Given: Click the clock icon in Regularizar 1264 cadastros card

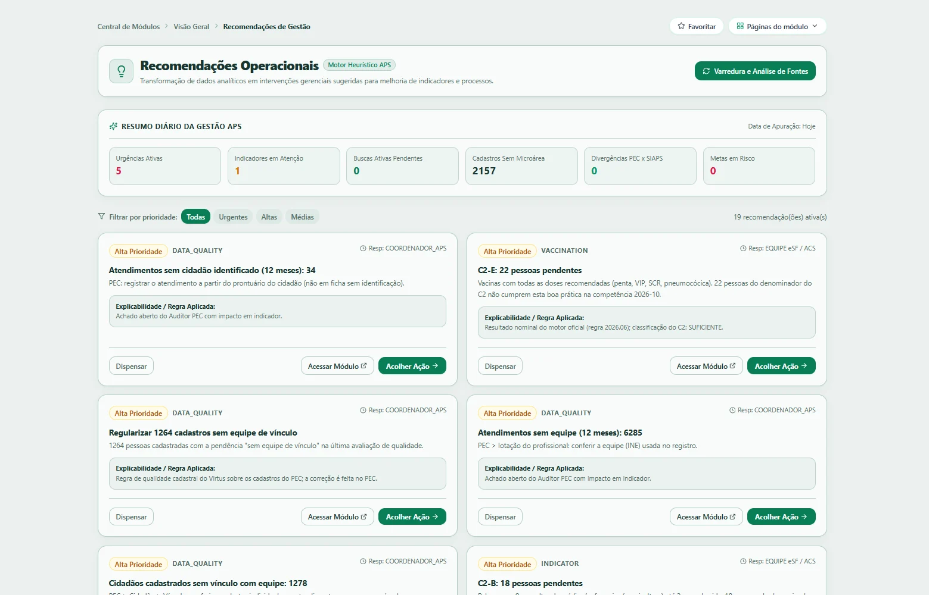Looking at the screenshot, I should [363, 410].
